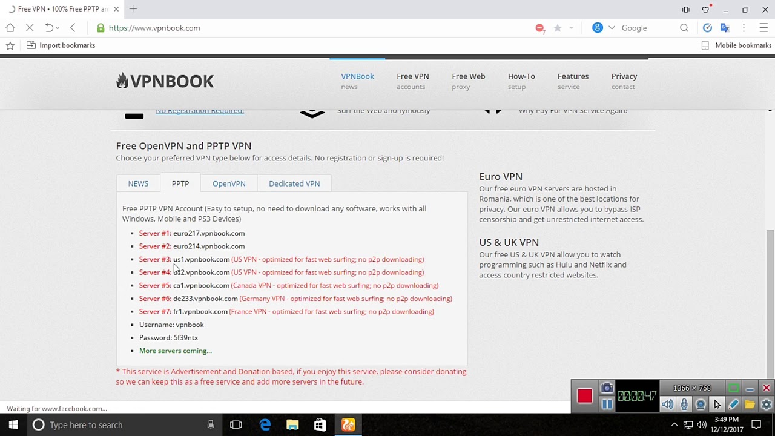This screenshot has width=775, height=436.
Task: Select the PPTP tab
Action: click(x=180, y=183)
